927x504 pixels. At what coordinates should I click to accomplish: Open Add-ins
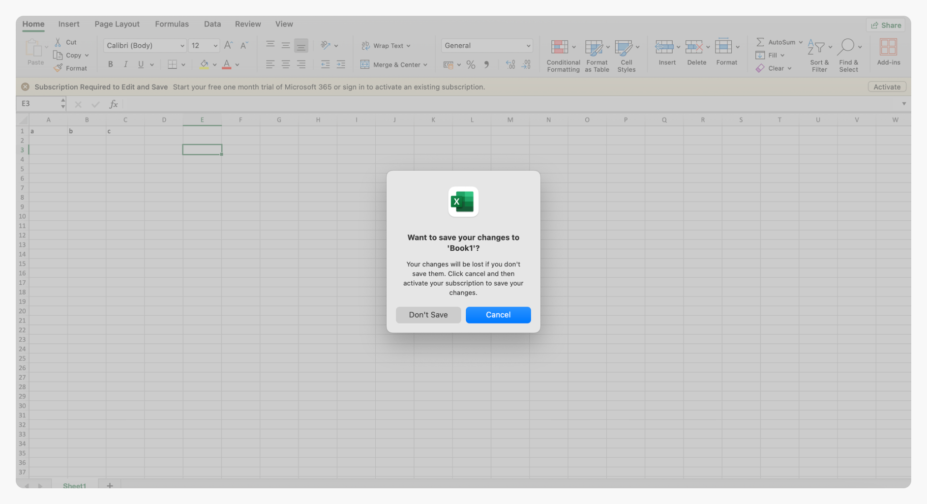pos(888,52)
